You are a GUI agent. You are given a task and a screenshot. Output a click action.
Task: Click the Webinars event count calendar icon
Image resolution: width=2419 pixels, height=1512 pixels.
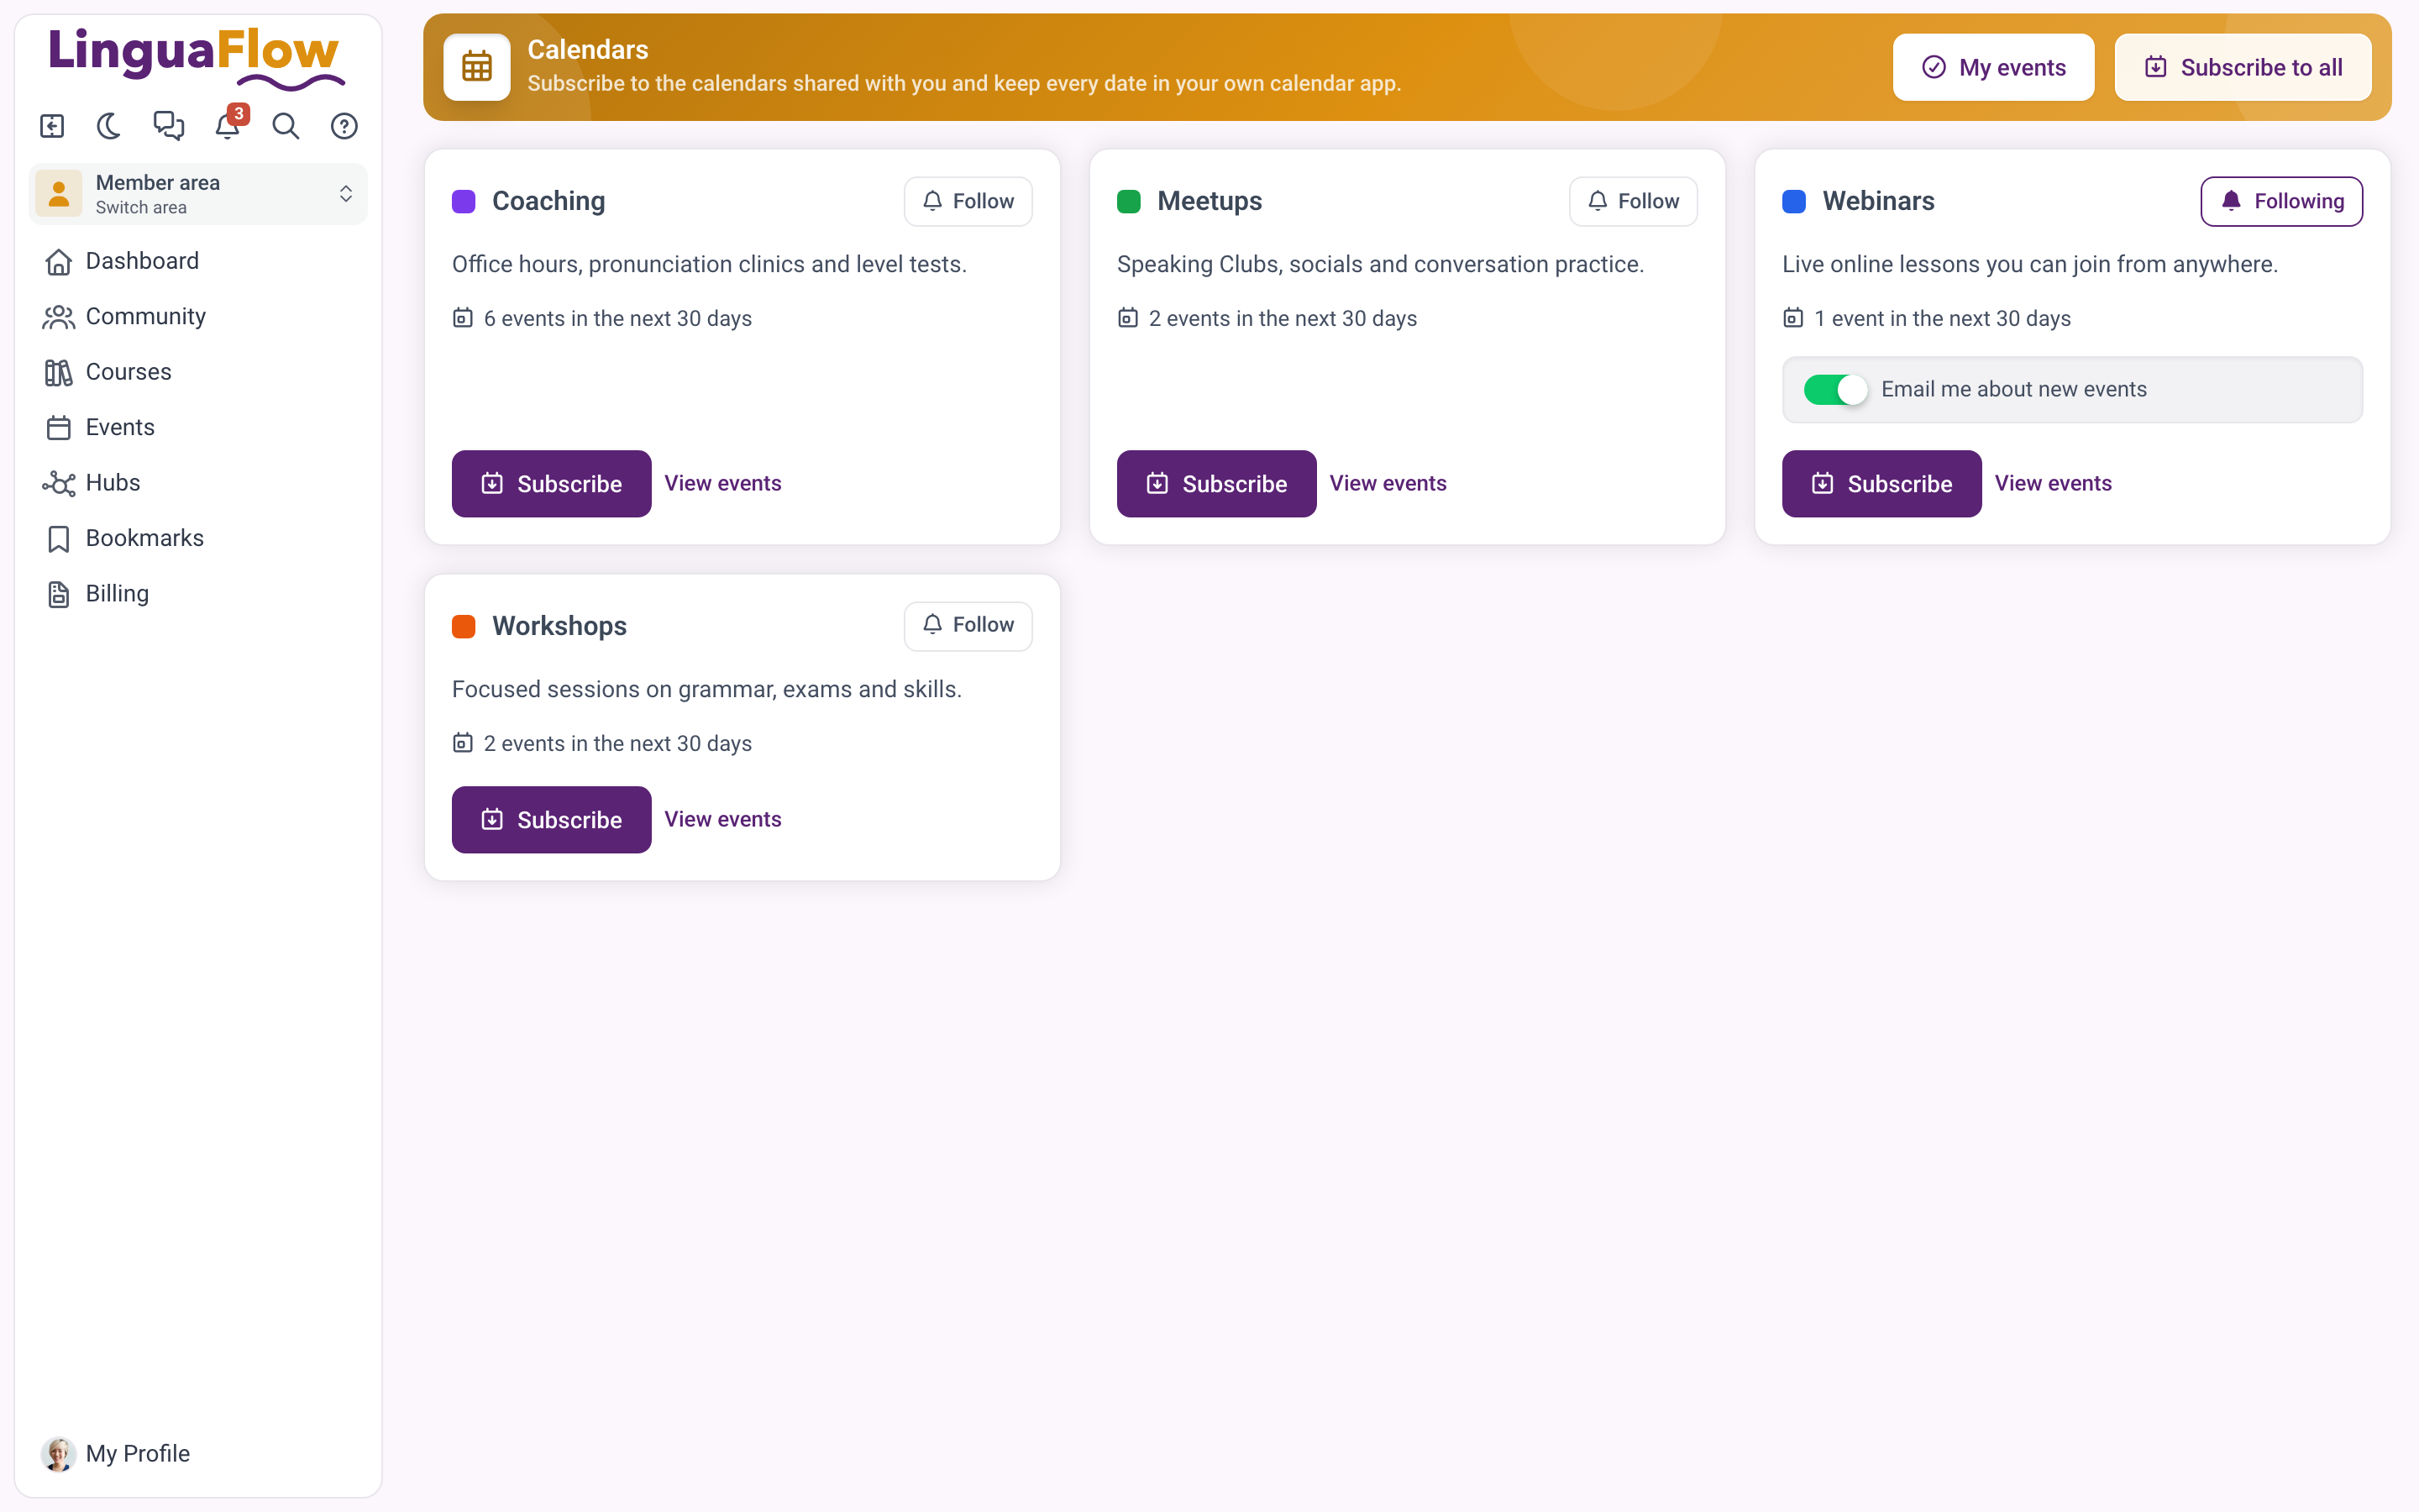point(1793,318)
